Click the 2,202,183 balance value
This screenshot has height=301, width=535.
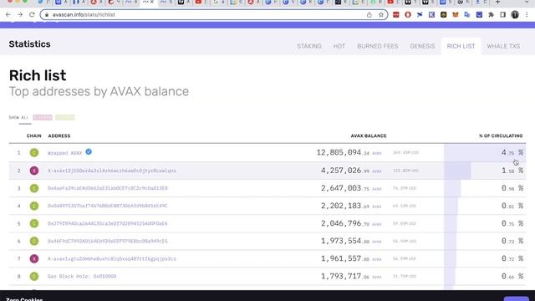[x=351, y=206]
